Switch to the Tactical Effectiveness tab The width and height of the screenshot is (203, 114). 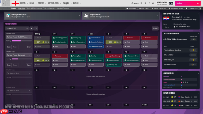[x=34, y=8]
